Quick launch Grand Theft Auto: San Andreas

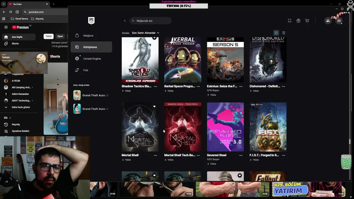click(x=91, y=95)
